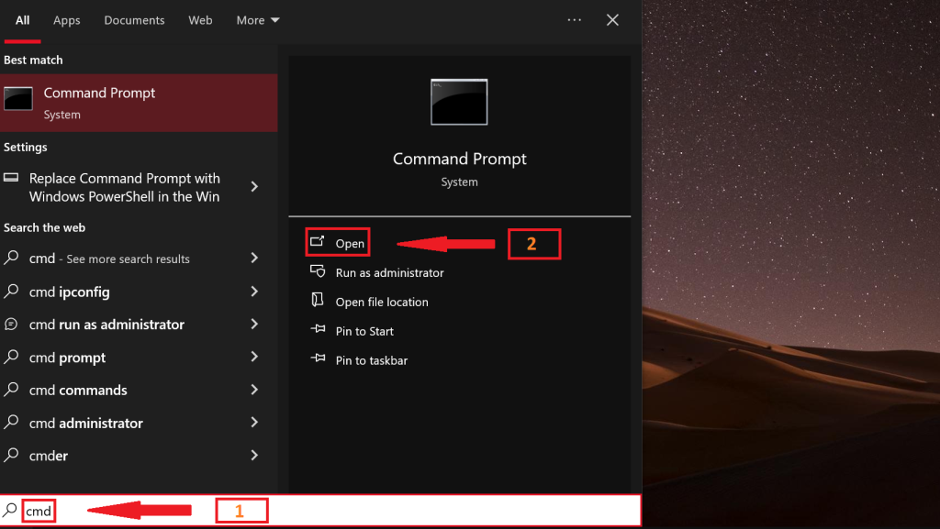The image size is (940, 529).
Task: Close the search panel with the X
Action: pos(612,20)
